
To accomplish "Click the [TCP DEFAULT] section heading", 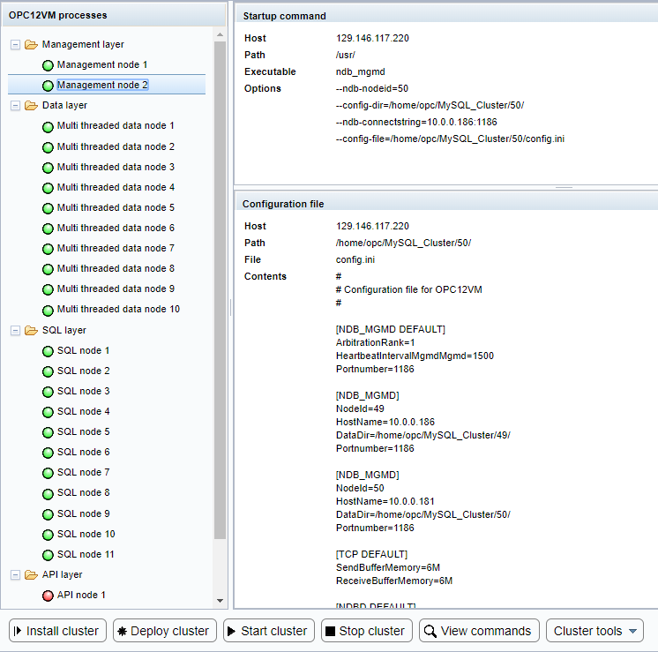I will pos(371,555).
